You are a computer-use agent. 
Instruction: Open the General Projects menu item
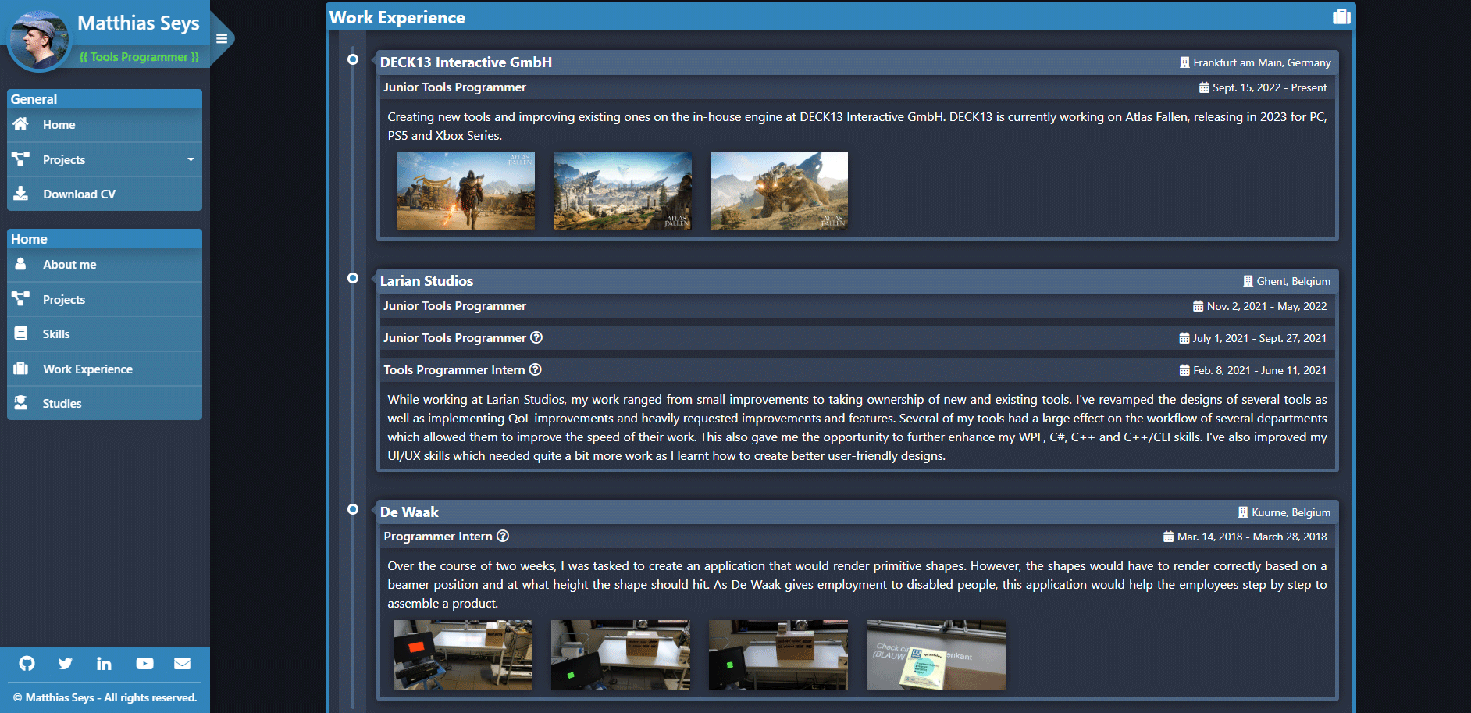(105, 159)
